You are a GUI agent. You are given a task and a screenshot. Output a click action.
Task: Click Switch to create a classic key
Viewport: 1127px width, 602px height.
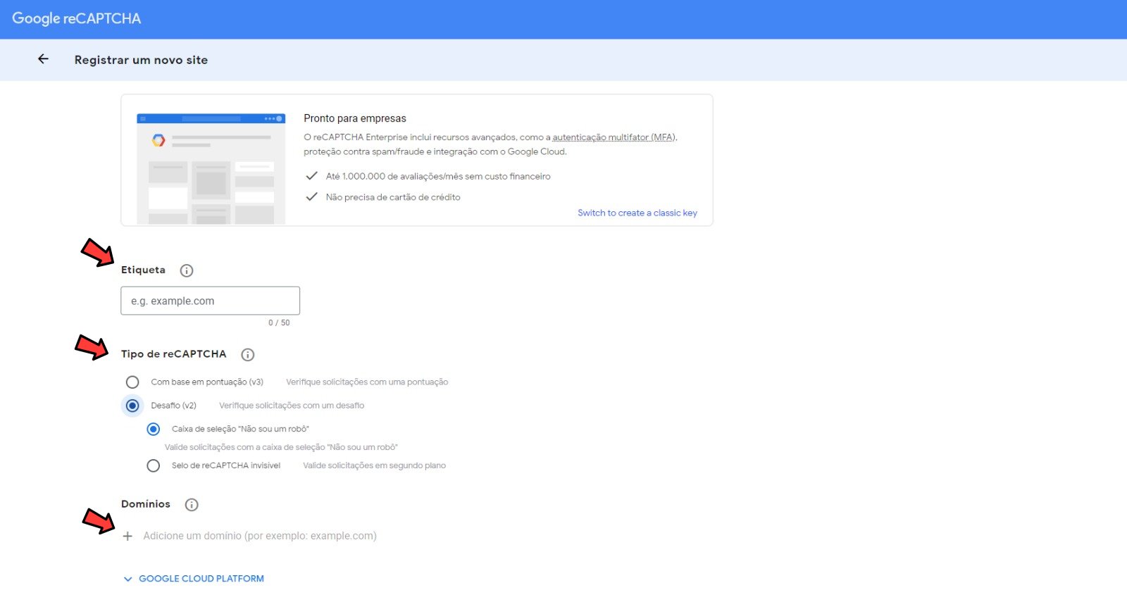click(637, 213)
